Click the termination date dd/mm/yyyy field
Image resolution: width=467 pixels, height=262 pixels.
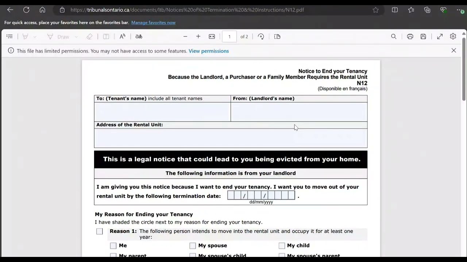pos(261,196)
